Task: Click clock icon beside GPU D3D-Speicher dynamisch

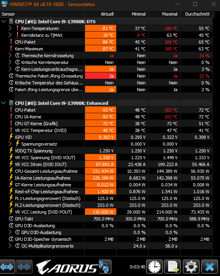Action: click(x=11, y=239)
